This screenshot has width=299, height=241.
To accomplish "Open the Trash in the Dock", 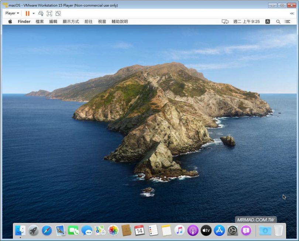I will (x=279, y=230).
